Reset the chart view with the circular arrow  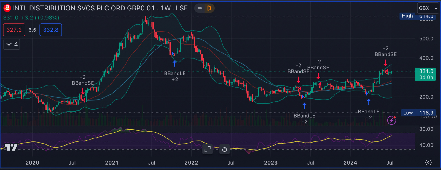coord(225,149)
